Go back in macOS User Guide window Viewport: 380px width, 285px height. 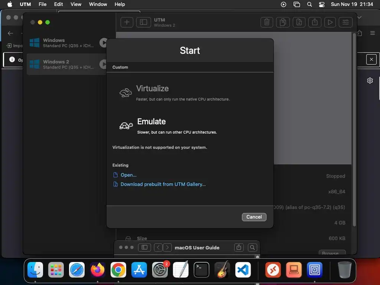pyautogui.click(x=158, y=247)
